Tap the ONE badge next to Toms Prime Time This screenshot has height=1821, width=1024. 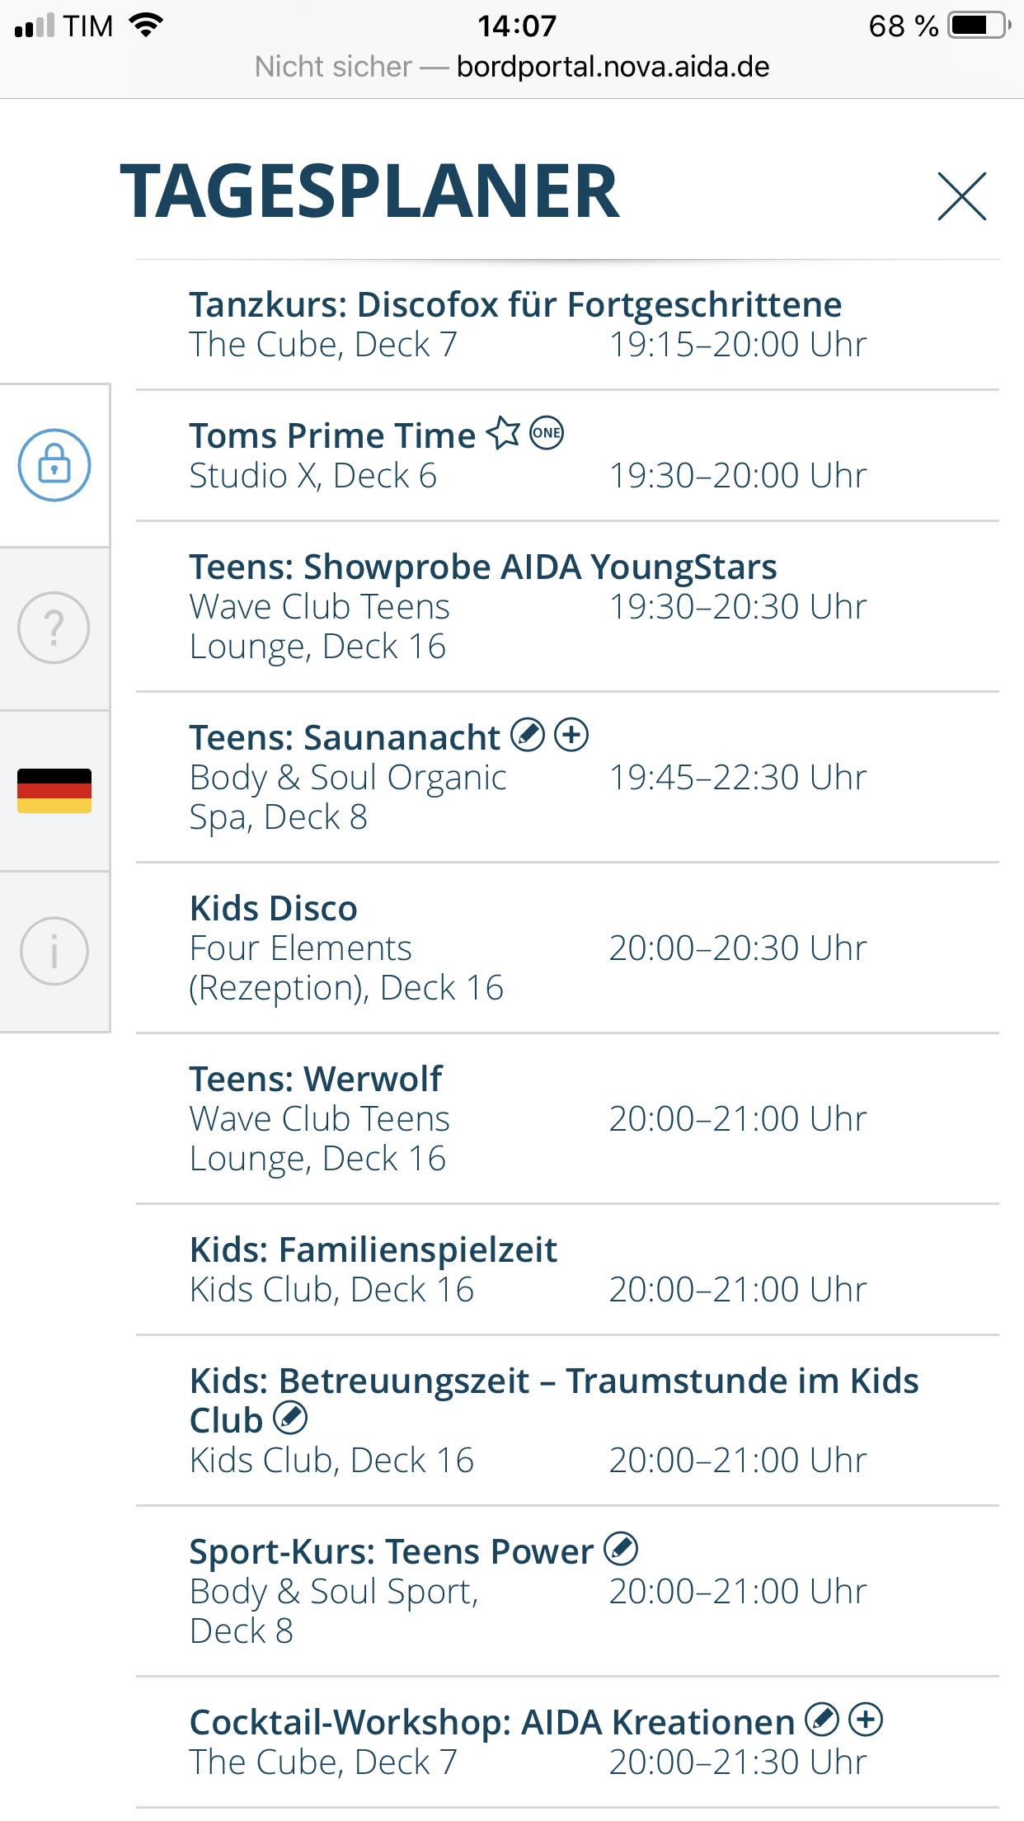(x=547, y=433)
